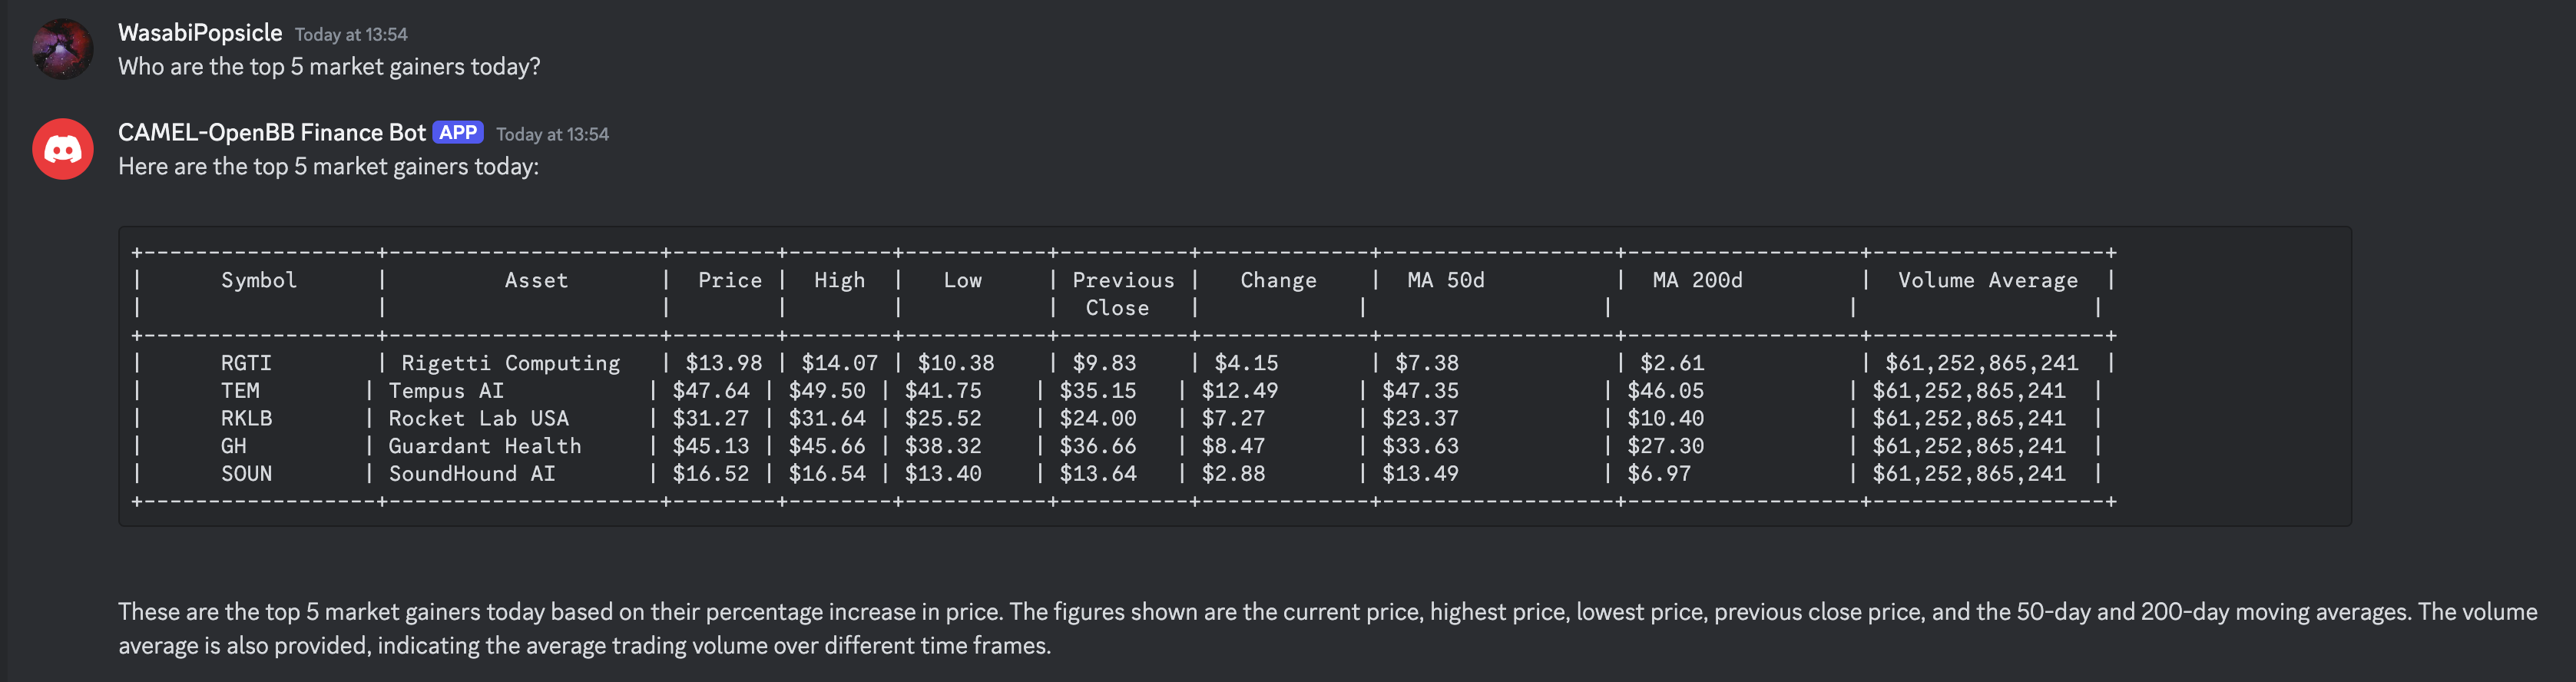Image resolution: width=2576 pixels, height=682 pixels.
Task: Click the APP badge beside the bot name
Action: click(458, 133)
